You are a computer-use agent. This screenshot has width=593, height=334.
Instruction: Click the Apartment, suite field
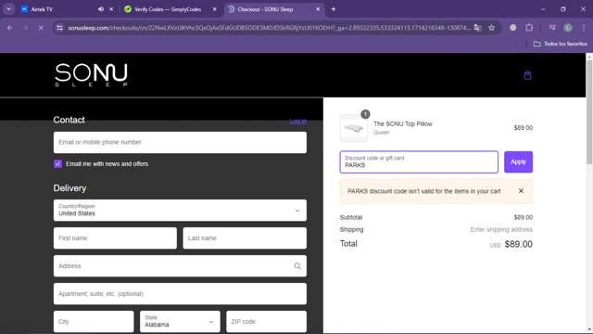[180, 294]
